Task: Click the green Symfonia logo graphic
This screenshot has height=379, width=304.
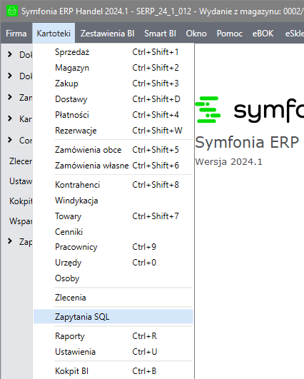Action: (208, 109)
